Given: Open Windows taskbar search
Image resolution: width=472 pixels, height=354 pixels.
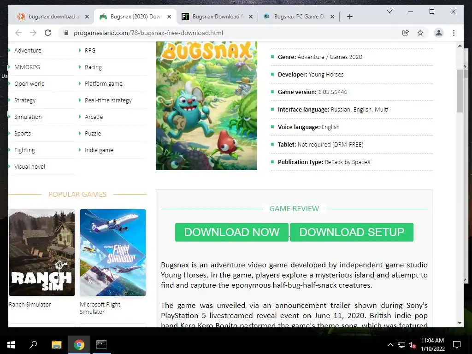Looking at the screenshot, I should pyautogui.click(x=33, y=345).
